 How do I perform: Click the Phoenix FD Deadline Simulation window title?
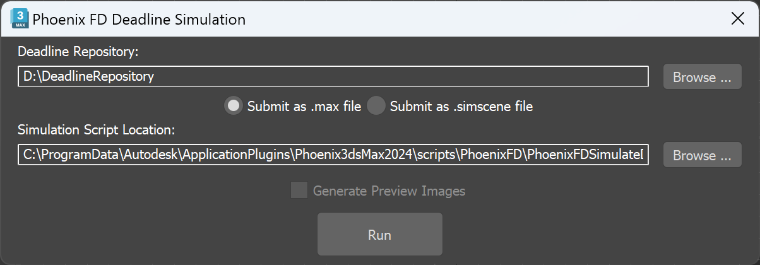139,19
